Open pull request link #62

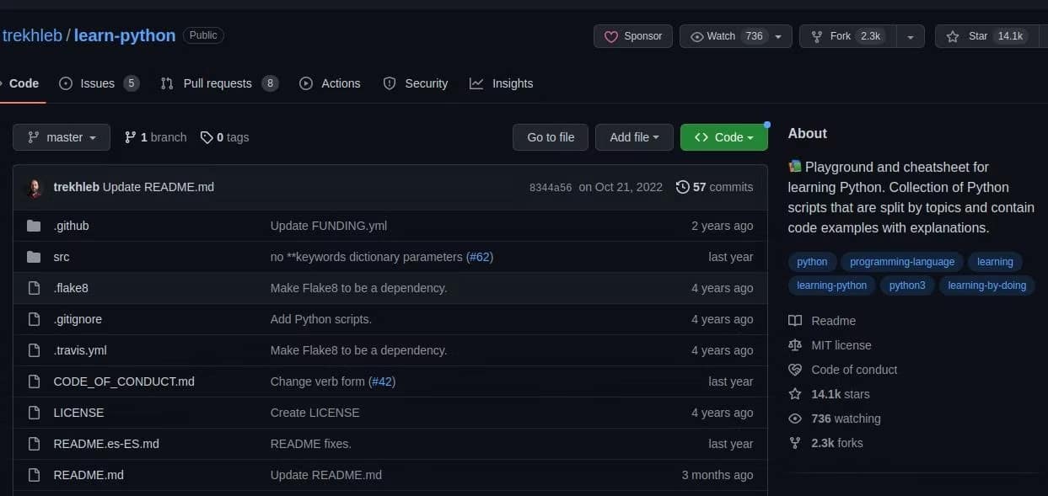point(479,257)
